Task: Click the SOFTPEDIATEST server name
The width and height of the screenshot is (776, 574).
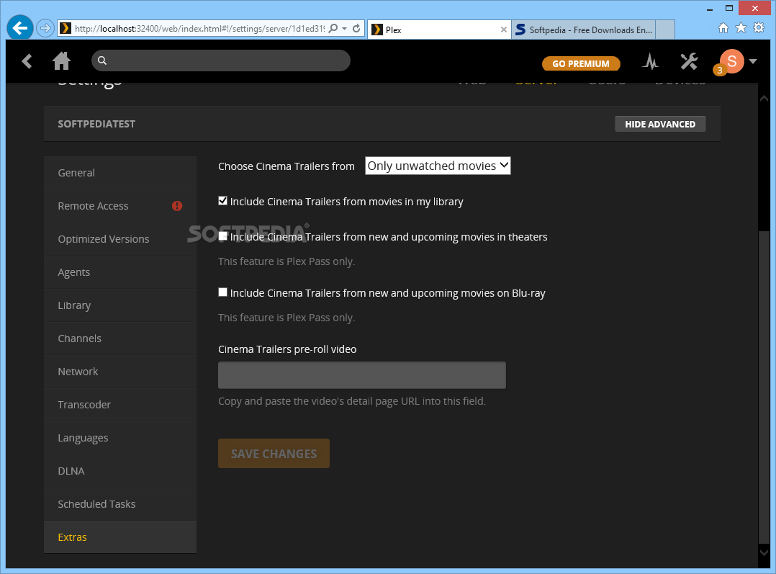Action: click(96, 125)
